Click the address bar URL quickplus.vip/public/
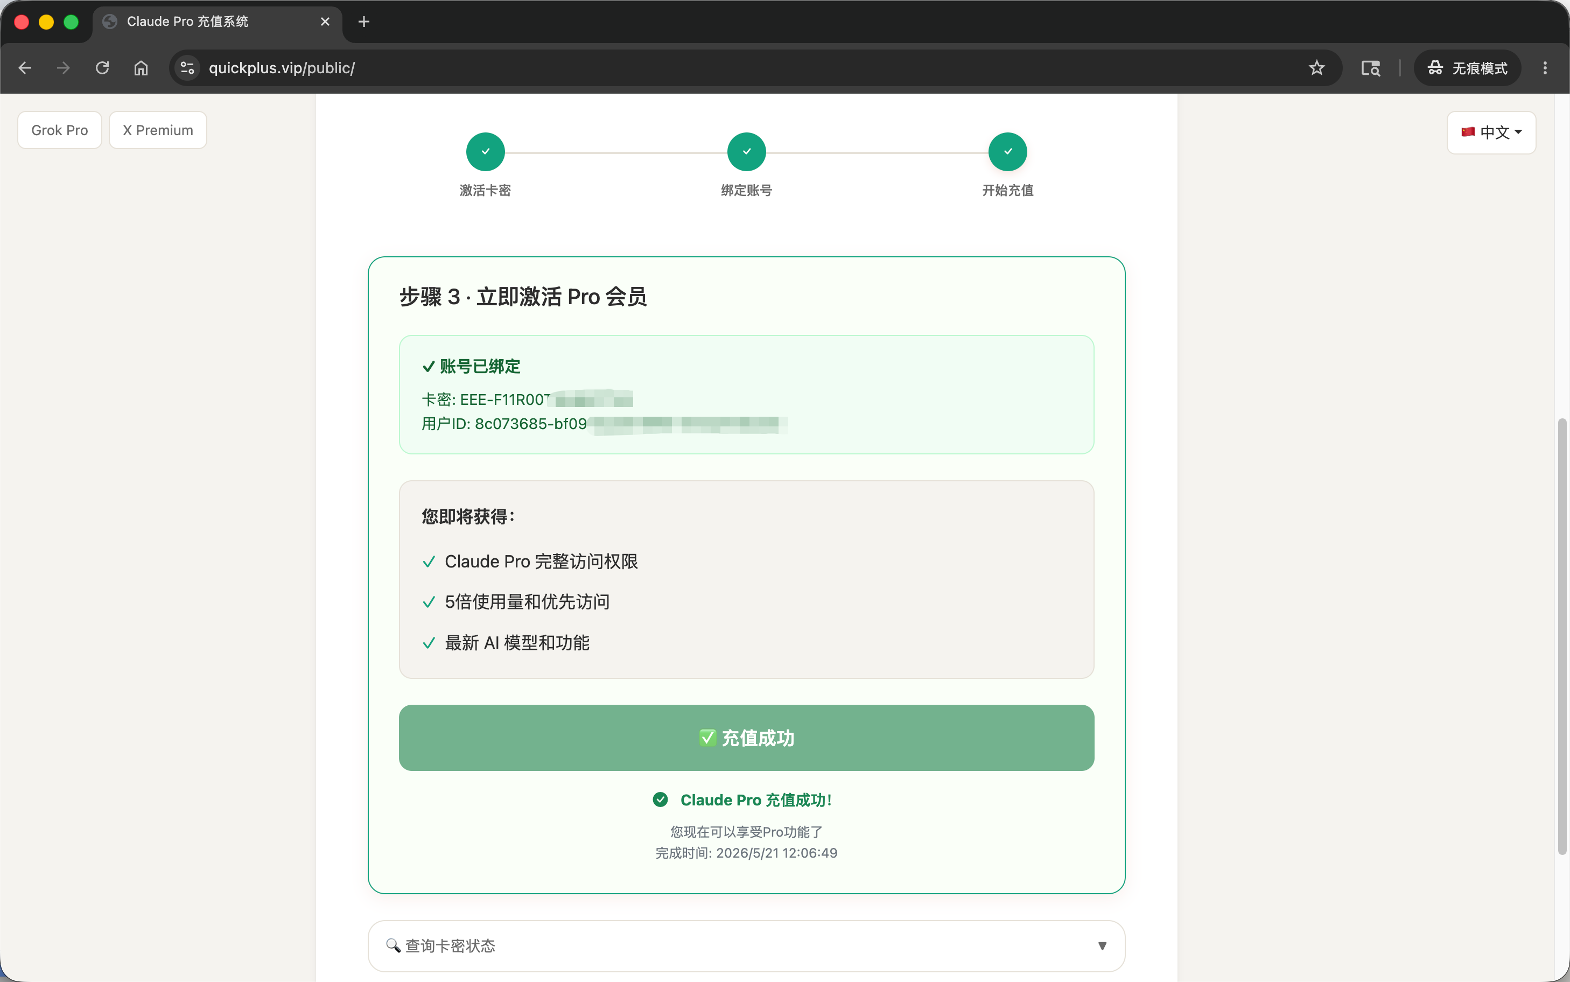This screenshot has height=982, width=1570. coord(282,67)
